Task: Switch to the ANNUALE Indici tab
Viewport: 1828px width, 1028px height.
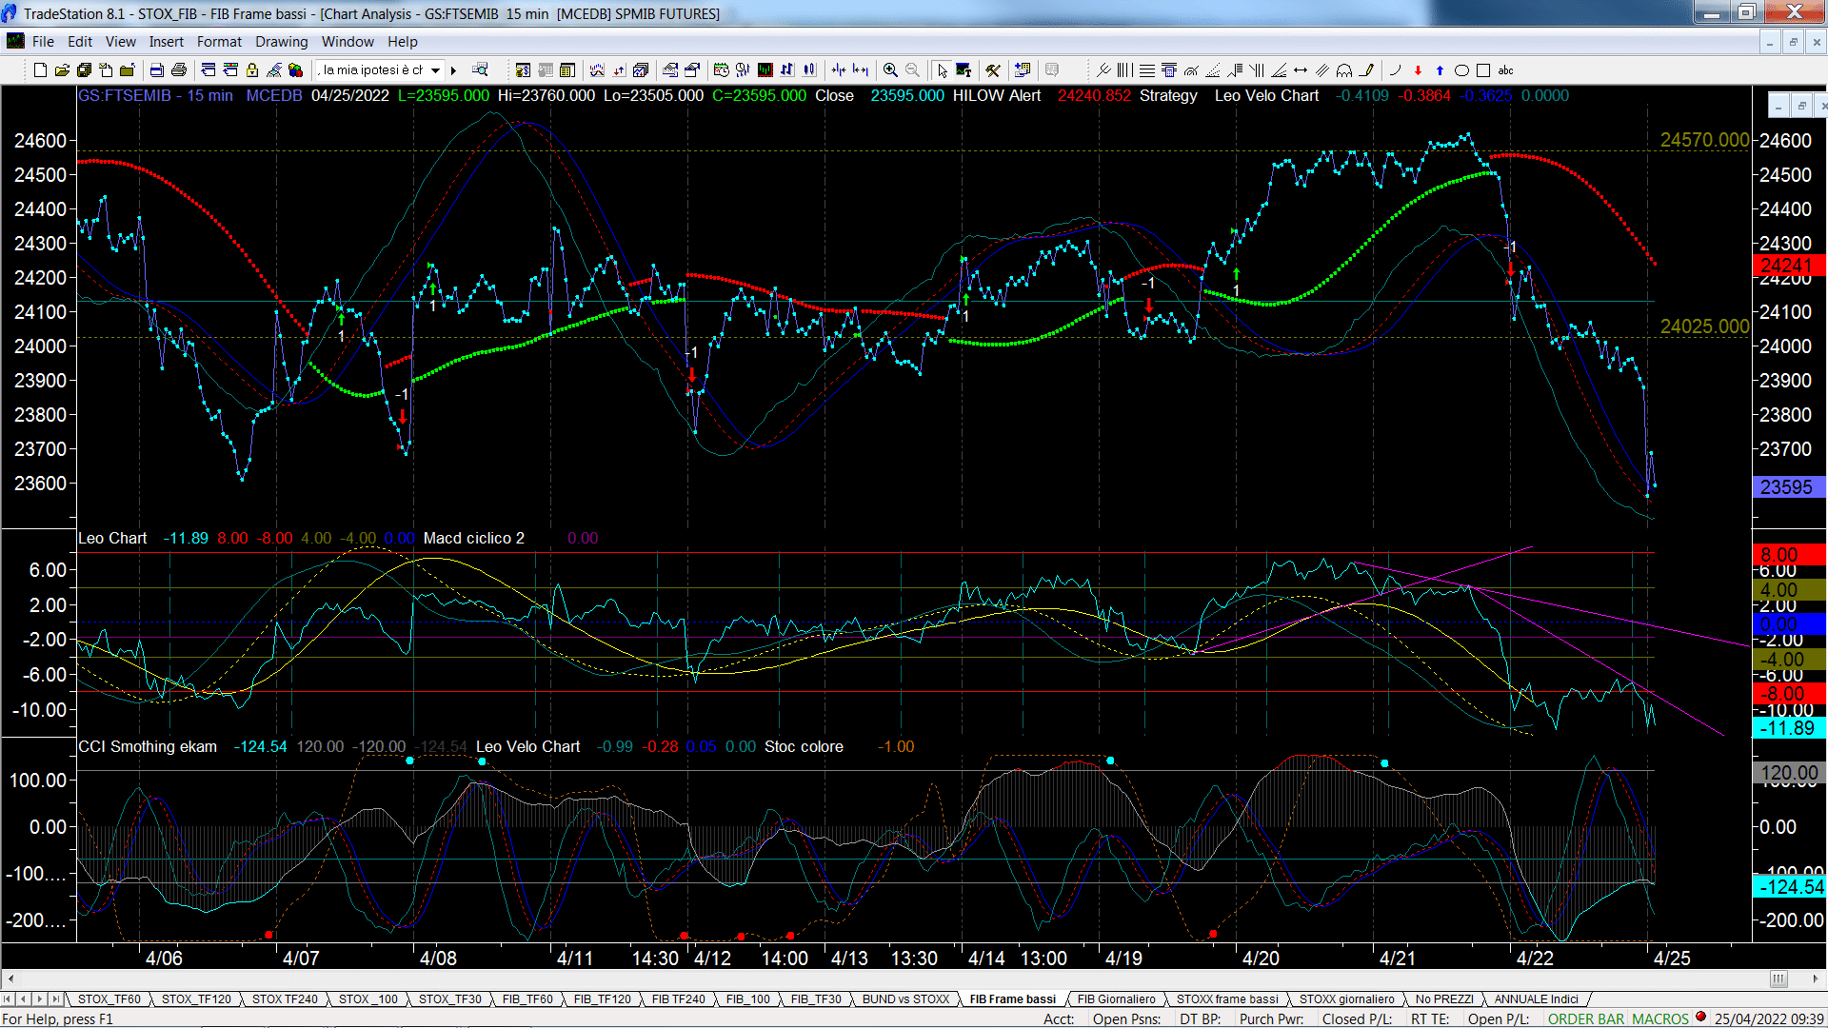Action: (1536, 999)
